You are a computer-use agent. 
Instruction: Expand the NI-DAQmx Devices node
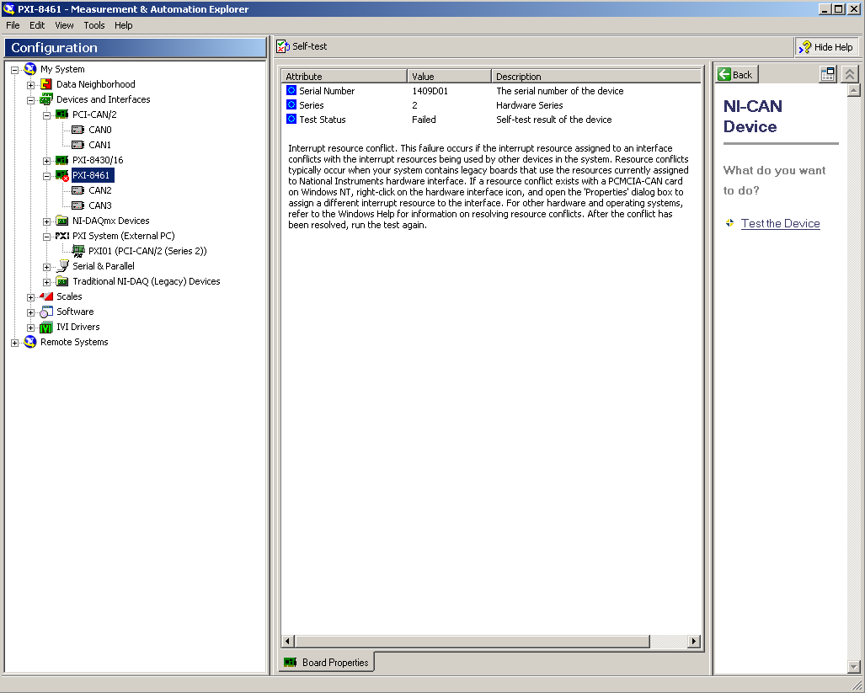47,221
